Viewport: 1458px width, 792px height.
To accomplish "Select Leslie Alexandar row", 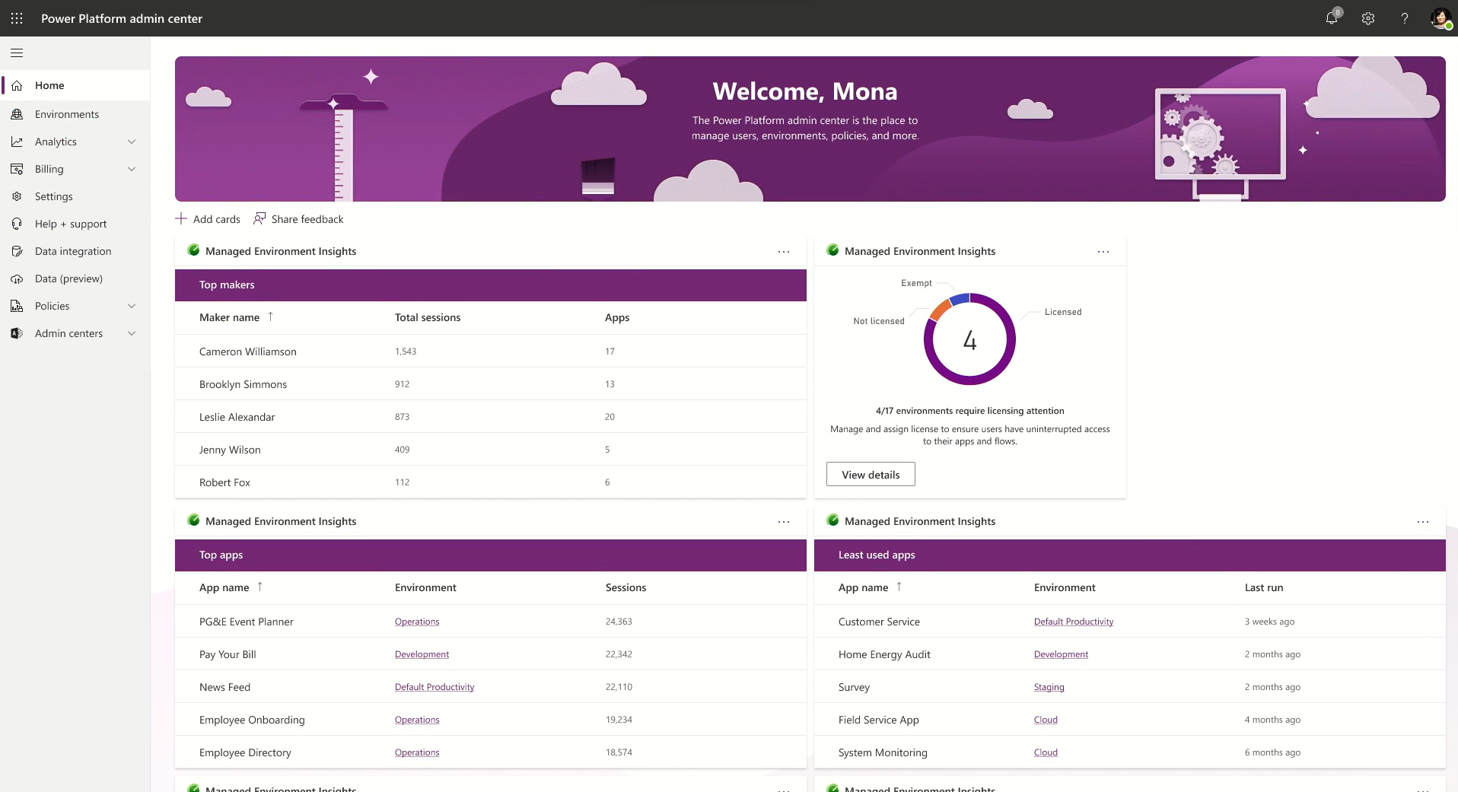I will pyautogui.click(x=491, y=417).
